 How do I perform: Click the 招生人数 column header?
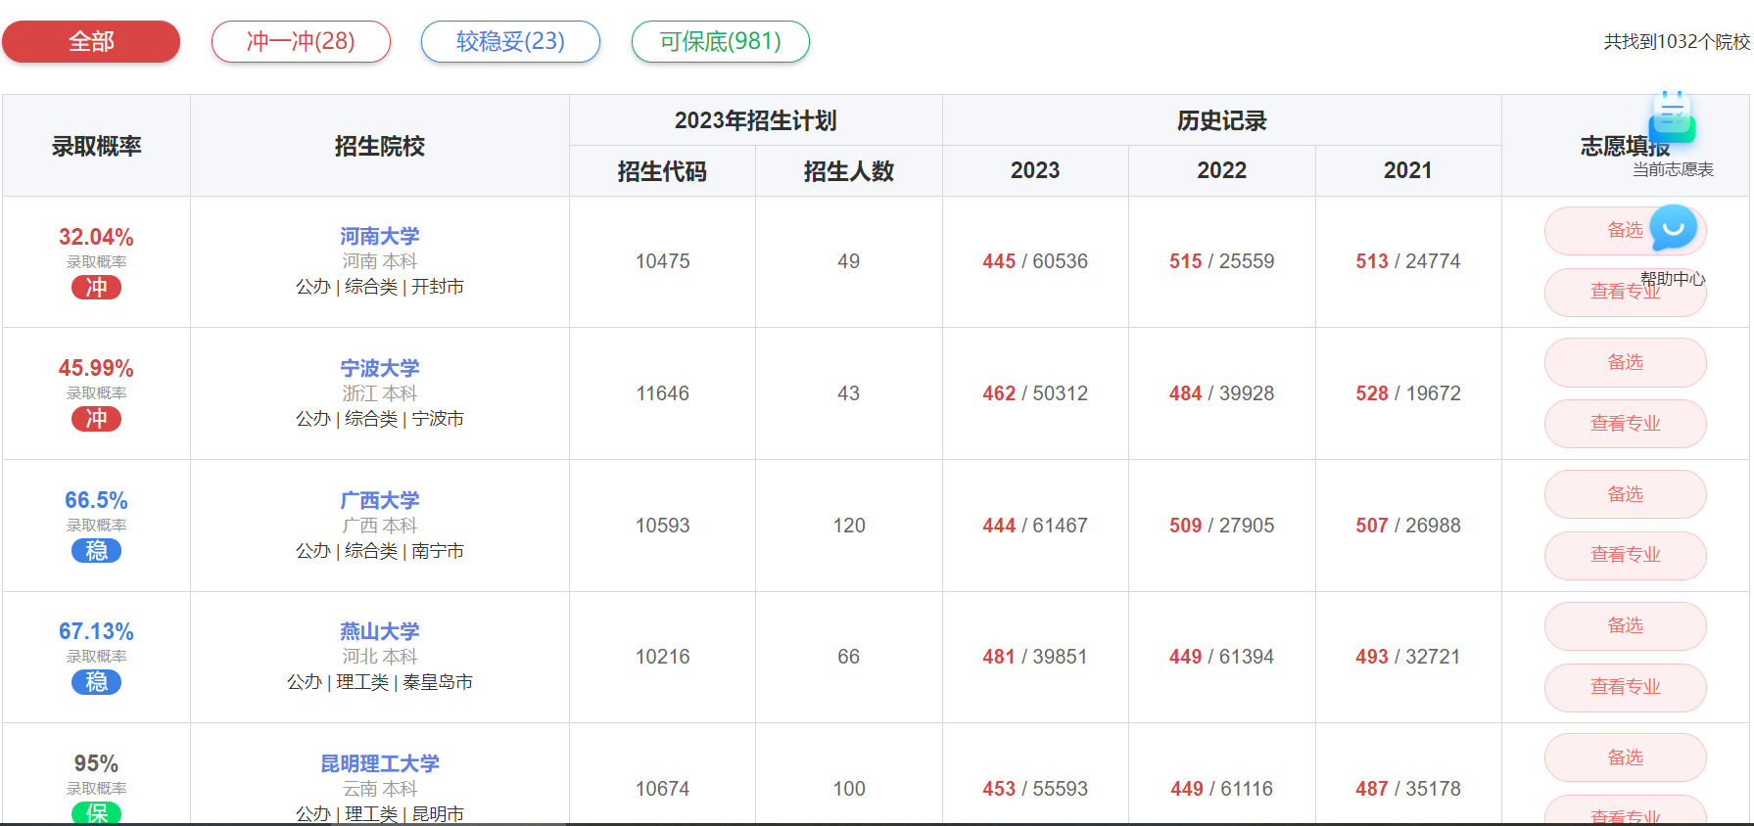(x=848, y=171)
